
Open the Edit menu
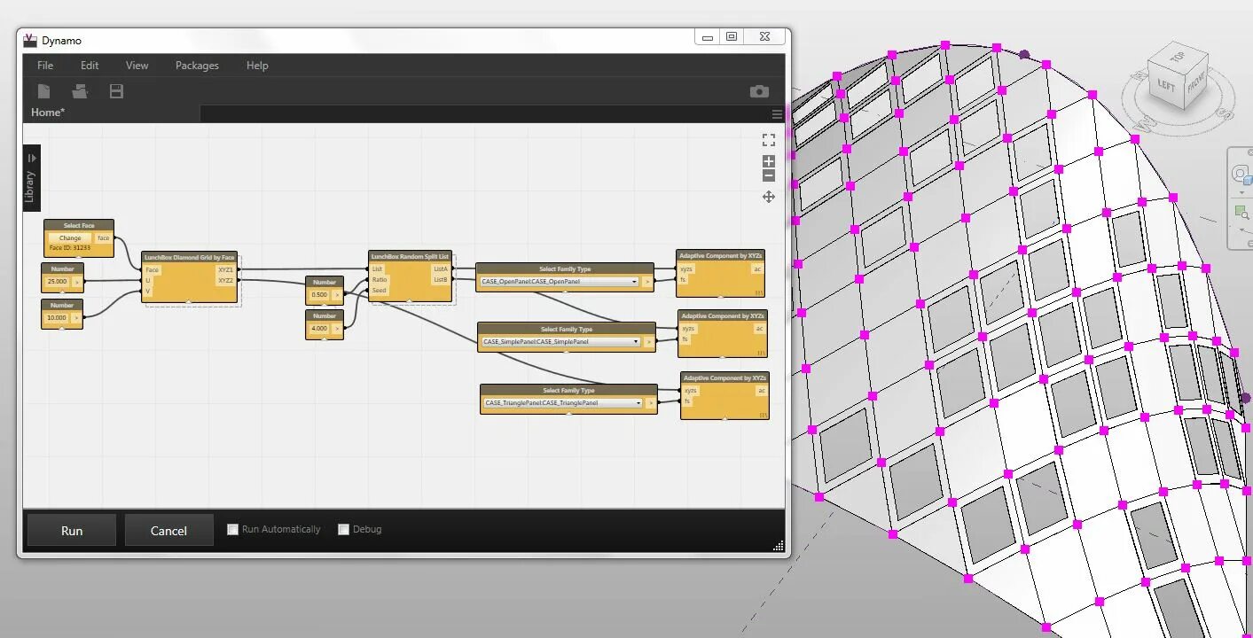90,66
